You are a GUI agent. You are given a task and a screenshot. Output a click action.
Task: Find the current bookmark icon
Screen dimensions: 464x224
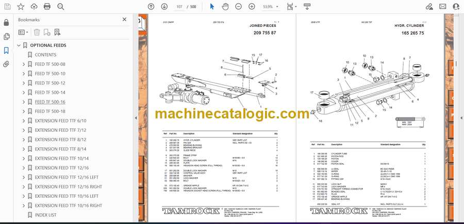57,32
